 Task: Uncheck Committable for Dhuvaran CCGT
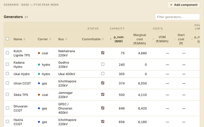pyautogui.click(x=103, y=108)
